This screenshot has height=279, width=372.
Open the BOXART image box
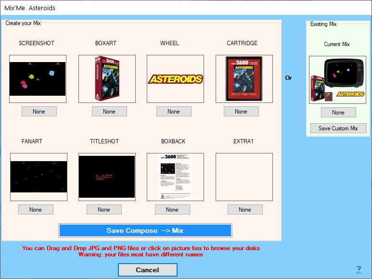[x=107, y=79]
